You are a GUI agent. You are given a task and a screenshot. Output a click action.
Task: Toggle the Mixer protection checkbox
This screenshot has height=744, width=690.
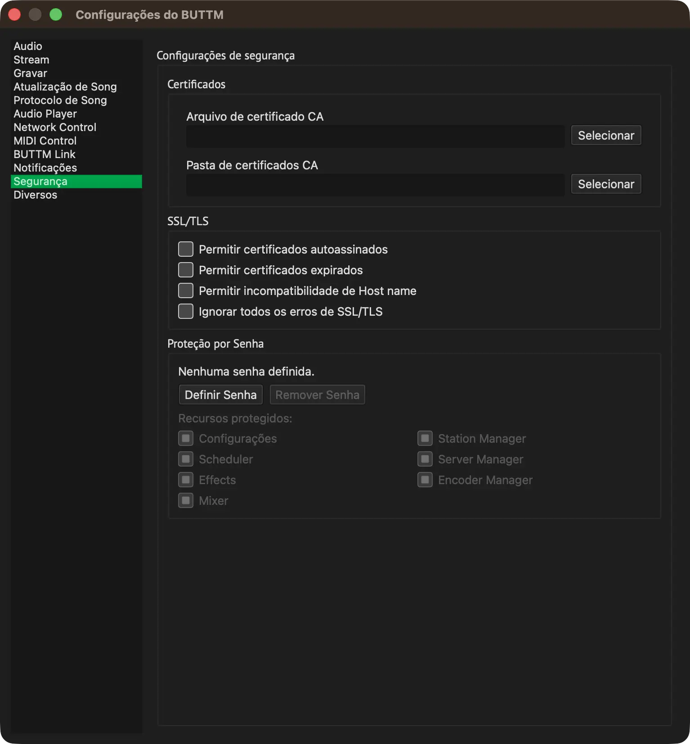186,500
